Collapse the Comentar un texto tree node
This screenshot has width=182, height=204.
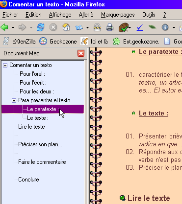coord(5,65)
